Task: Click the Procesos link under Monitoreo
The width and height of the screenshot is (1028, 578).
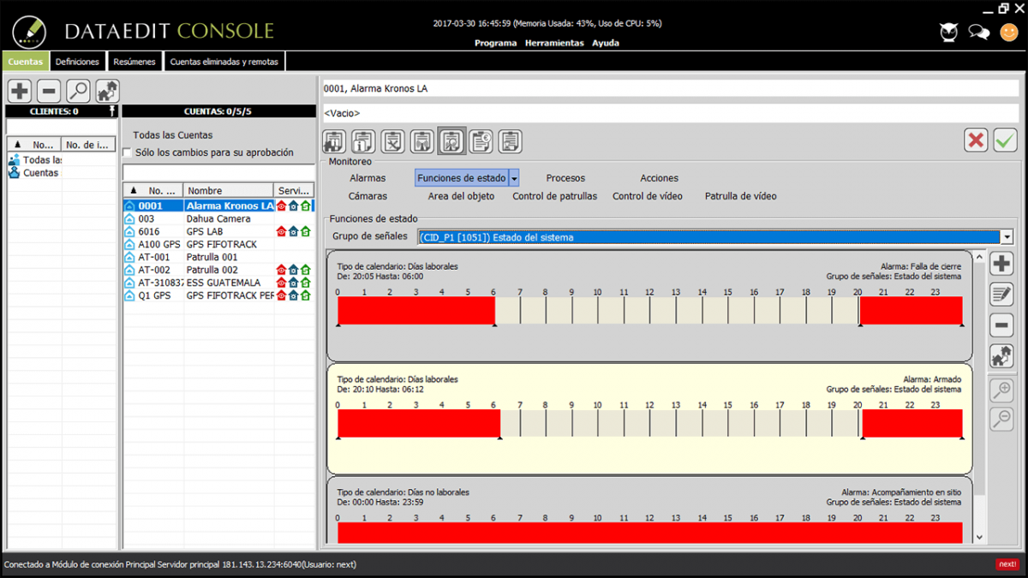Action: [565, 178]
